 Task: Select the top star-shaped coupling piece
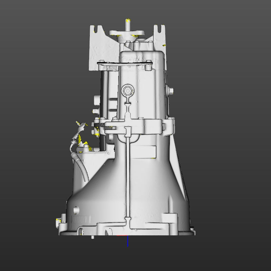tap(127, 32)
